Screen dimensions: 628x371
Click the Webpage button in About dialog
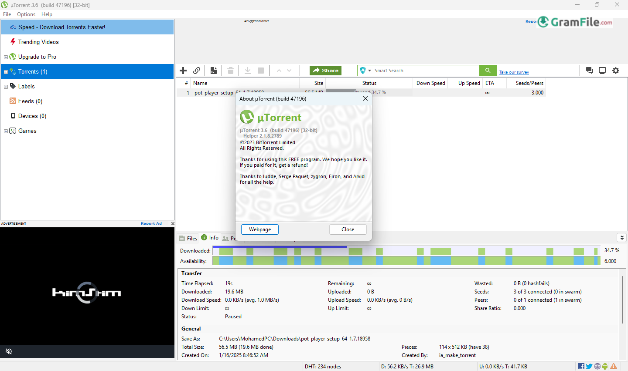click(260, 229)
